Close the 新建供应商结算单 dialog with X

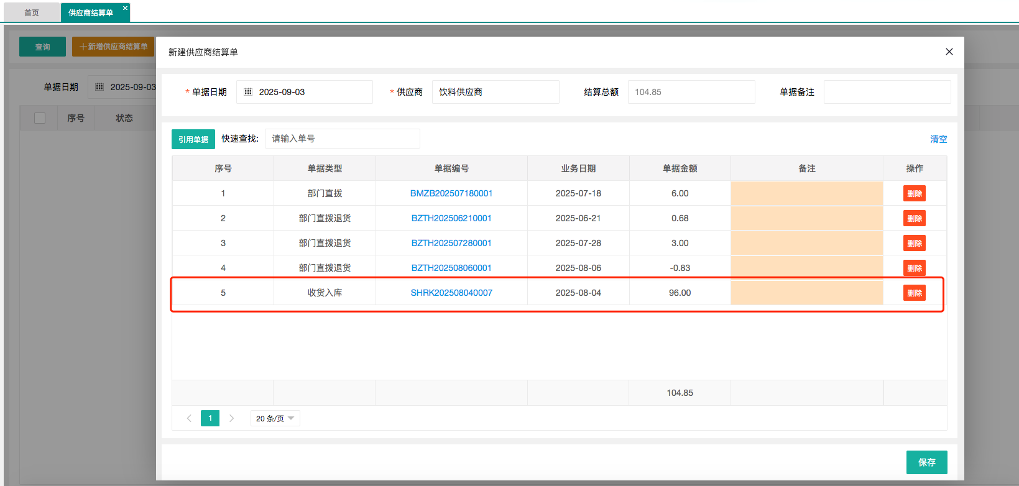click(949, 52)
